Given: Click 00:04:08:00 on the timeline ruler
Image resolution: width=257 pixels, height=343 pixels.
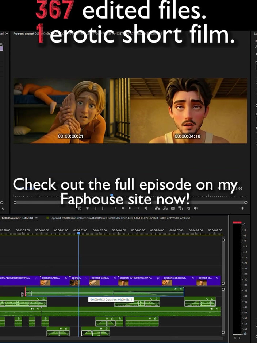Looking at the screenshot, I should point(196,230).
